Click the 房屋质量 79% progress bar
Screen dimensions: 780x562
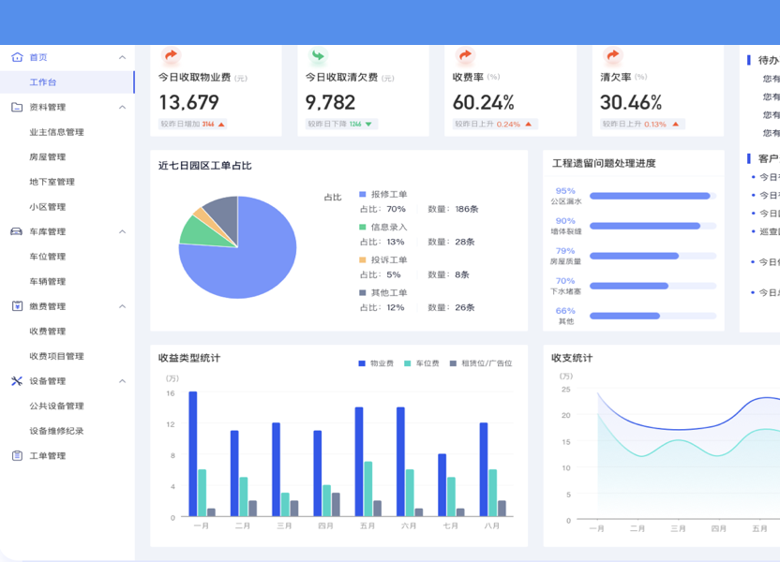pyautogui.click(x=652, y=256)
